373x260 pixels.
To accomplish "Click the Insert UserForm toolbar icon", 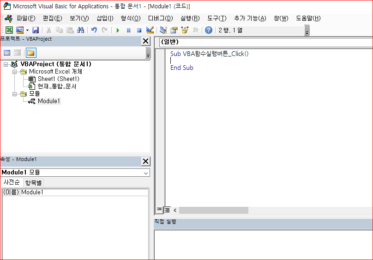I will click(20, 30).
